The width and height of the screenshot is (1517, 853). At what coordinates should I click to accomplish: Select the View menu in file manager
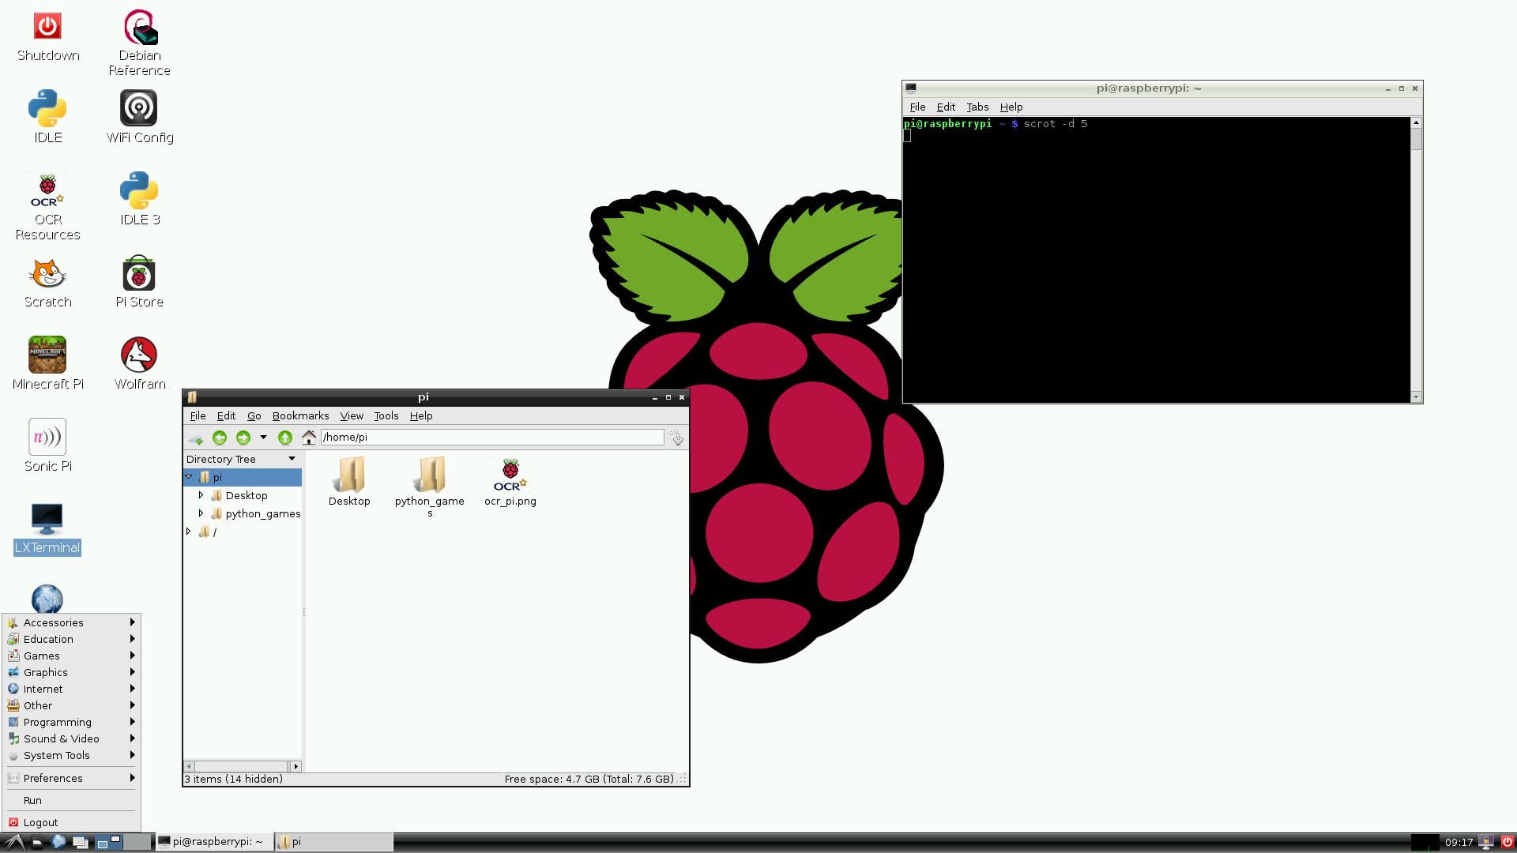[351, 415]
